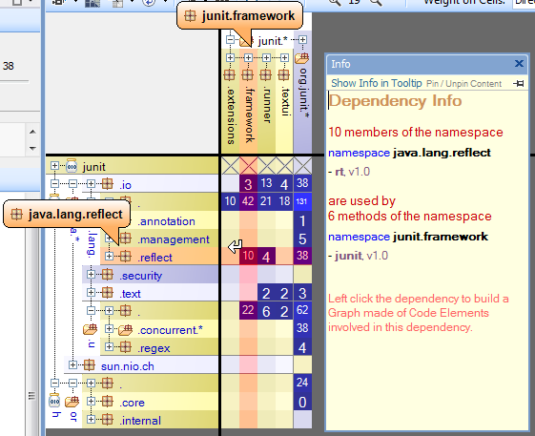The image size is (535, 436).
Task: Expand the .regex namespace row
Action: pyautogui.click(x=109, y=346)
